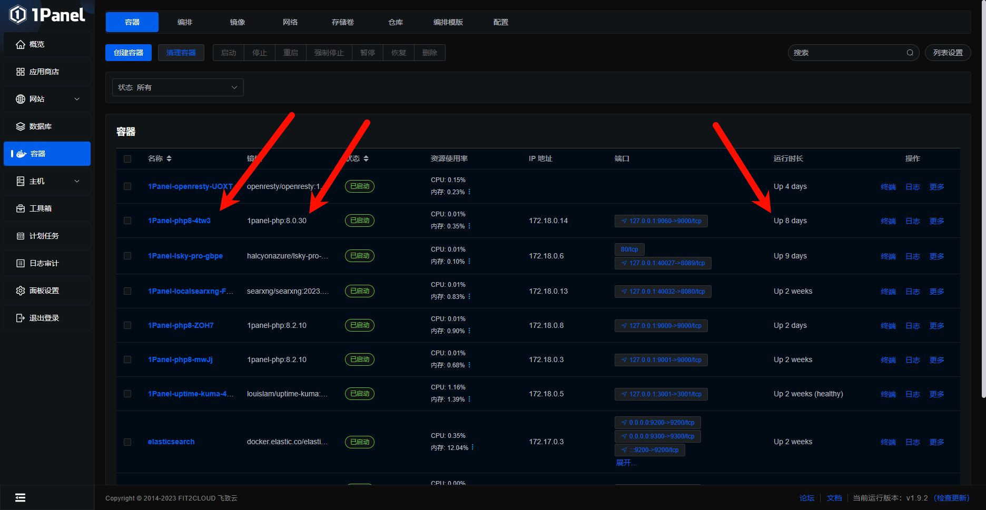Screen dimensions: 986x510
Task: Open 更多 menu for 1Panel-php8-4tw3 row
Action: pos(936,221)
